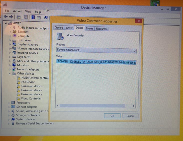Image resolution: width=183 pixels, height=141 pixels.
Task: Select the Processors tree item
Action: [23, 103]
